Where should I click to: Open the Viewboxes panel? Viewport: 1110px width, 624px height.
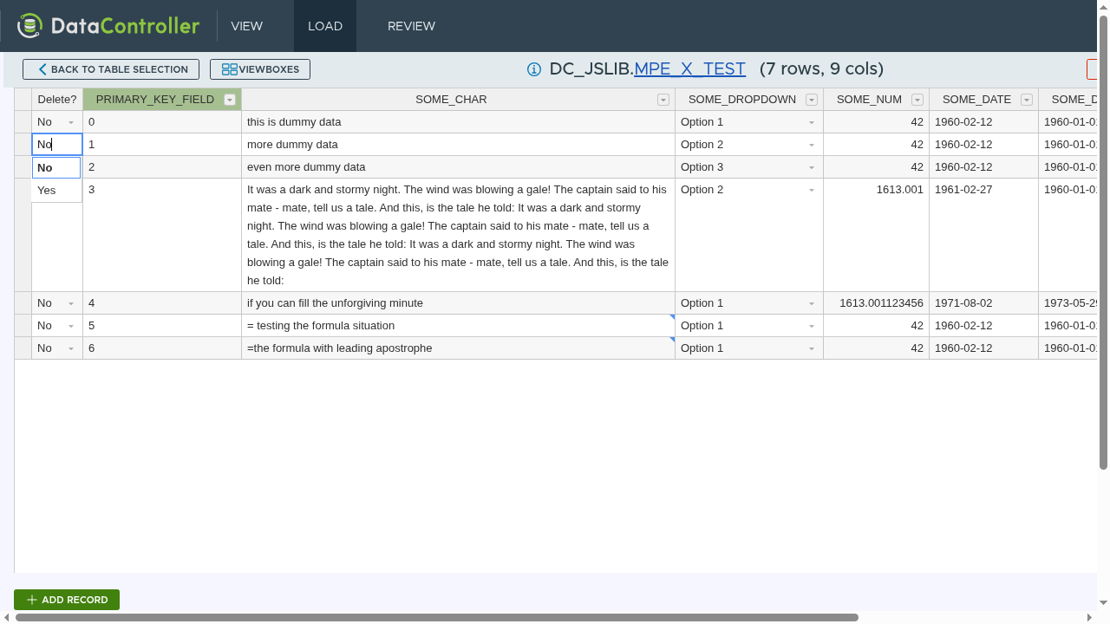(260, 69)
